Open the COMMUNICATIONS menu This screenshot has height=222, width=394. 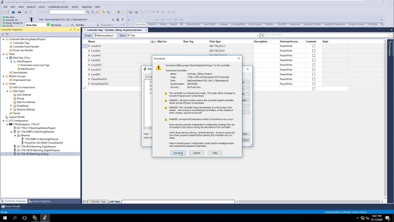point(58,7)
